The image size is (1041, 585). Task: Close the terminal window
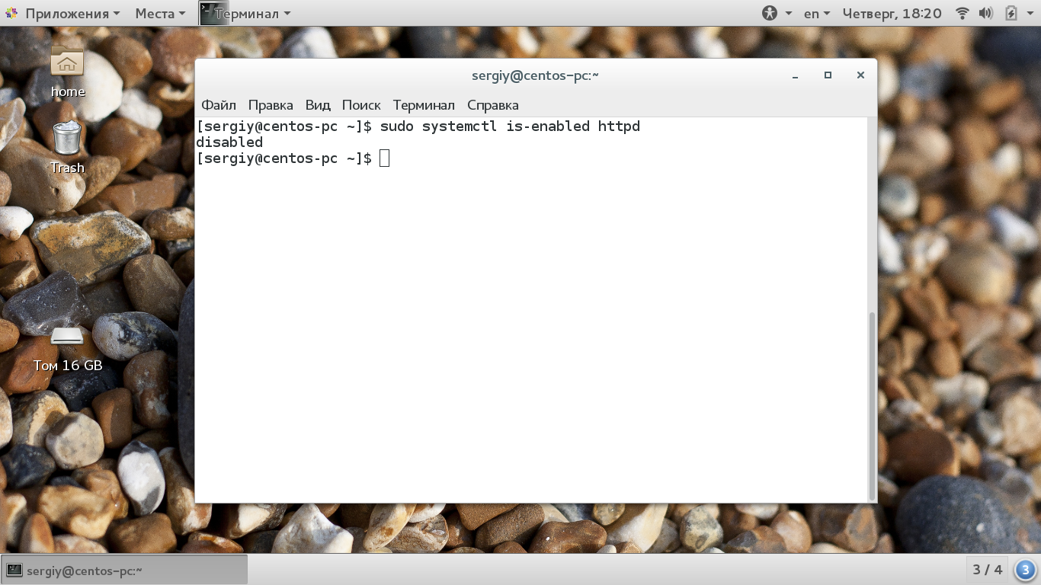coord(860,75)
